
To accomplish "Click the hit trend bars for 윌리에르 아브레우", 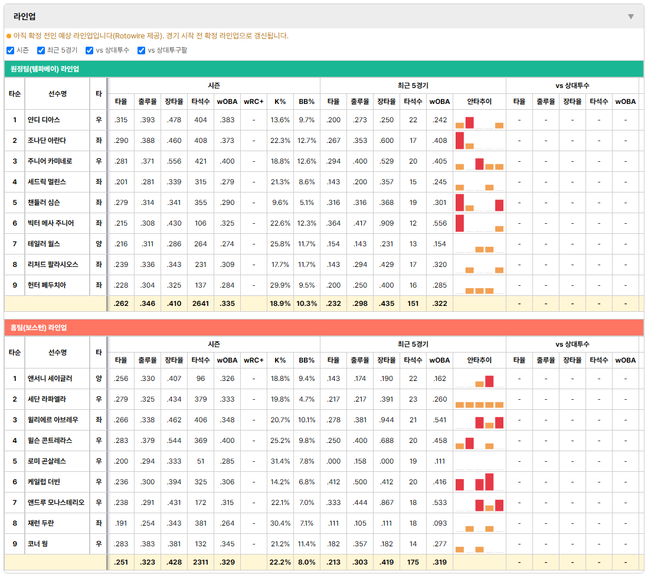I will 479,420.
